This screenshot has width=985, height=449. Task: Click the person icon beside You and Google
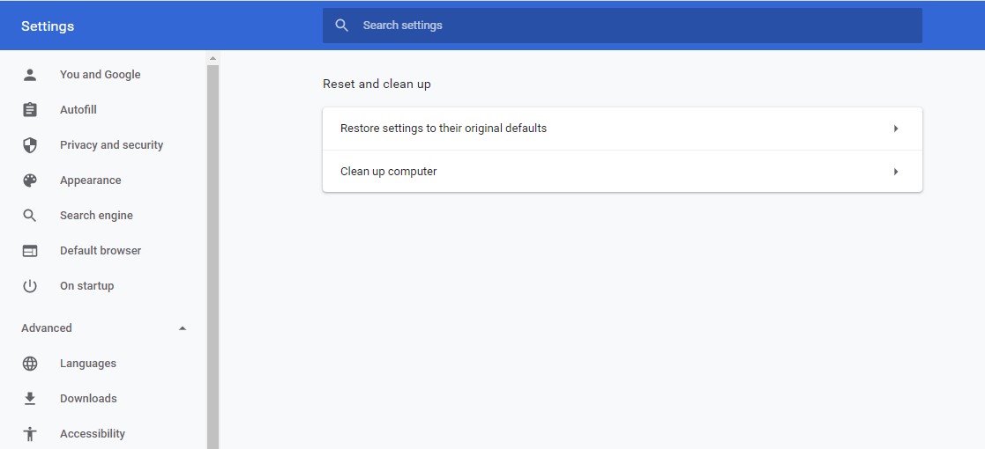30,75
